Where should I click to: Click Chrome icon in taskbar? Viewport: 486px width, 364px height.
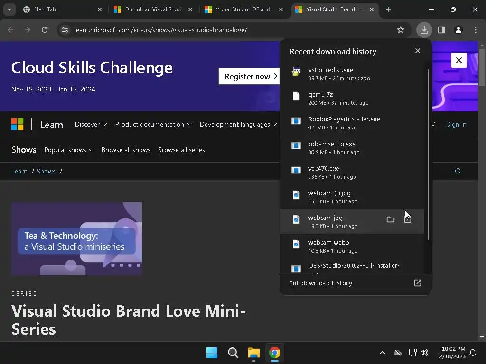coord(274,353)
